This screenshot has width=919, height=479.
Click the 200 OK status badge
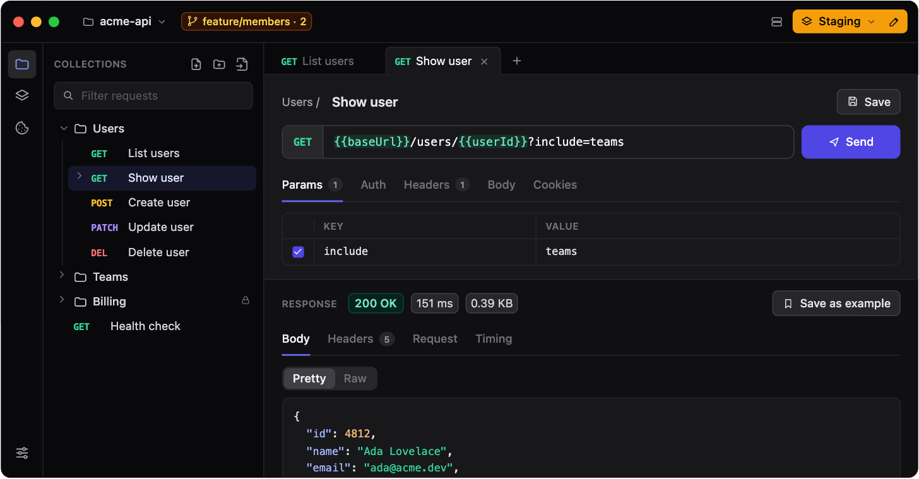coord(376,304)
